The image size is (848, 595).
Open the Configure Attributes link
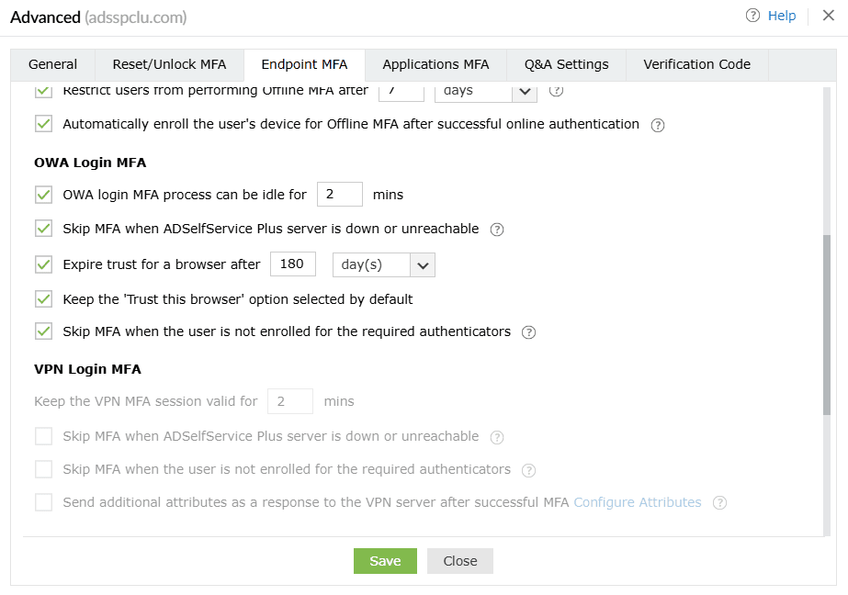click(637, 502)
